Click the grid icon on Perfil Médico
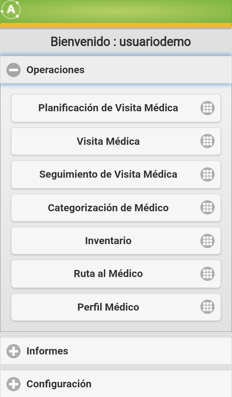232x397 pixels. 208,307
